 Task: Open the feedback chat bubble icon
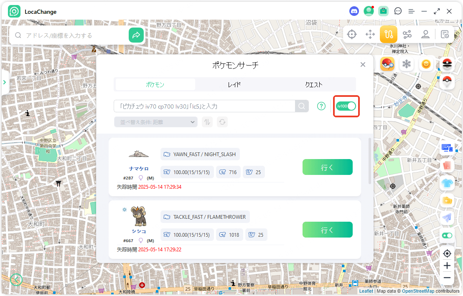[398, 11]
